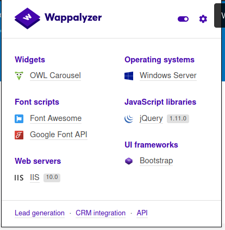
Task: Click the jQuery 1.11.0 version badge
Action: (x=178, y=119)
